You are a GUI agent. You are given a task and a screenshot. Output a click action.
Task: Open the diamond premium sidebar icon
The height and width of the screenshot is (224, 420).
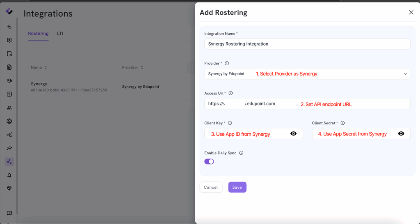(9, 188)
